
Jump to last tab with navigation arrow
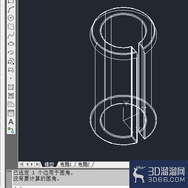pyautogui.click(x=38, y=164)
